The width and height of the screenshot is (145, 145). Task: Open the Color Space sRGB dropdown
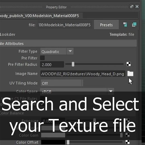(x=77, y=91)
